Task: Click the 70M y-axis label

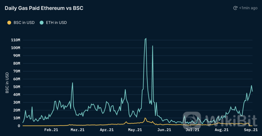Action: (x=16, y=71)
